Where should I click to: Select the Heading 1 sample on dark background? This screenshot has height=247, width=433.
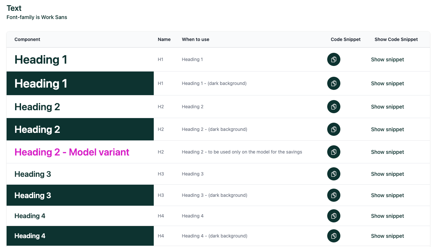pyautogui.click(x=41, y=84)
